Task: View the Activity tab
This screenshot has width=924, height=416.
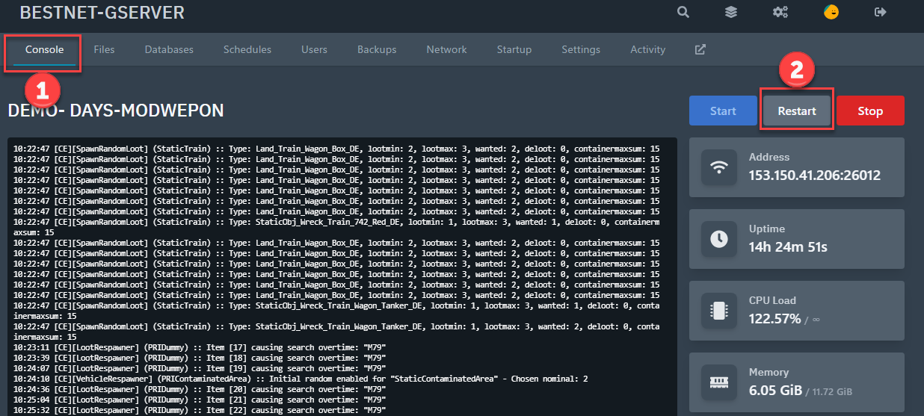Action: (x=647, y=49)
